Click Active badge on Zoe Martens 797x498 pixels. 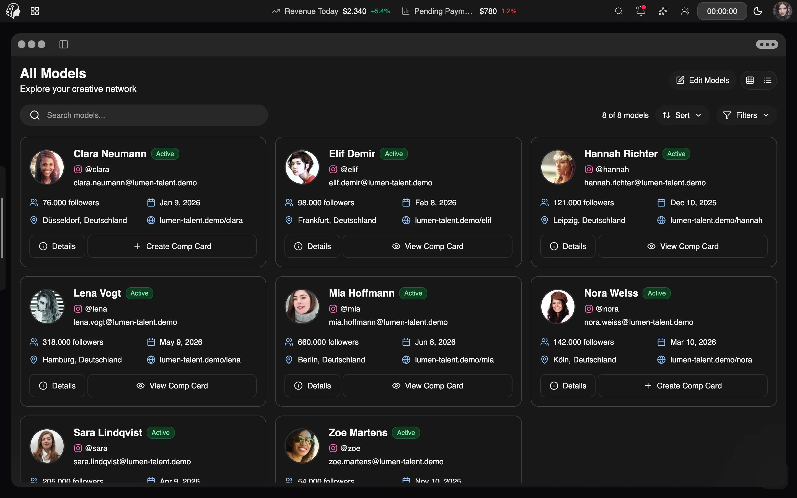(x=406, y=432)
